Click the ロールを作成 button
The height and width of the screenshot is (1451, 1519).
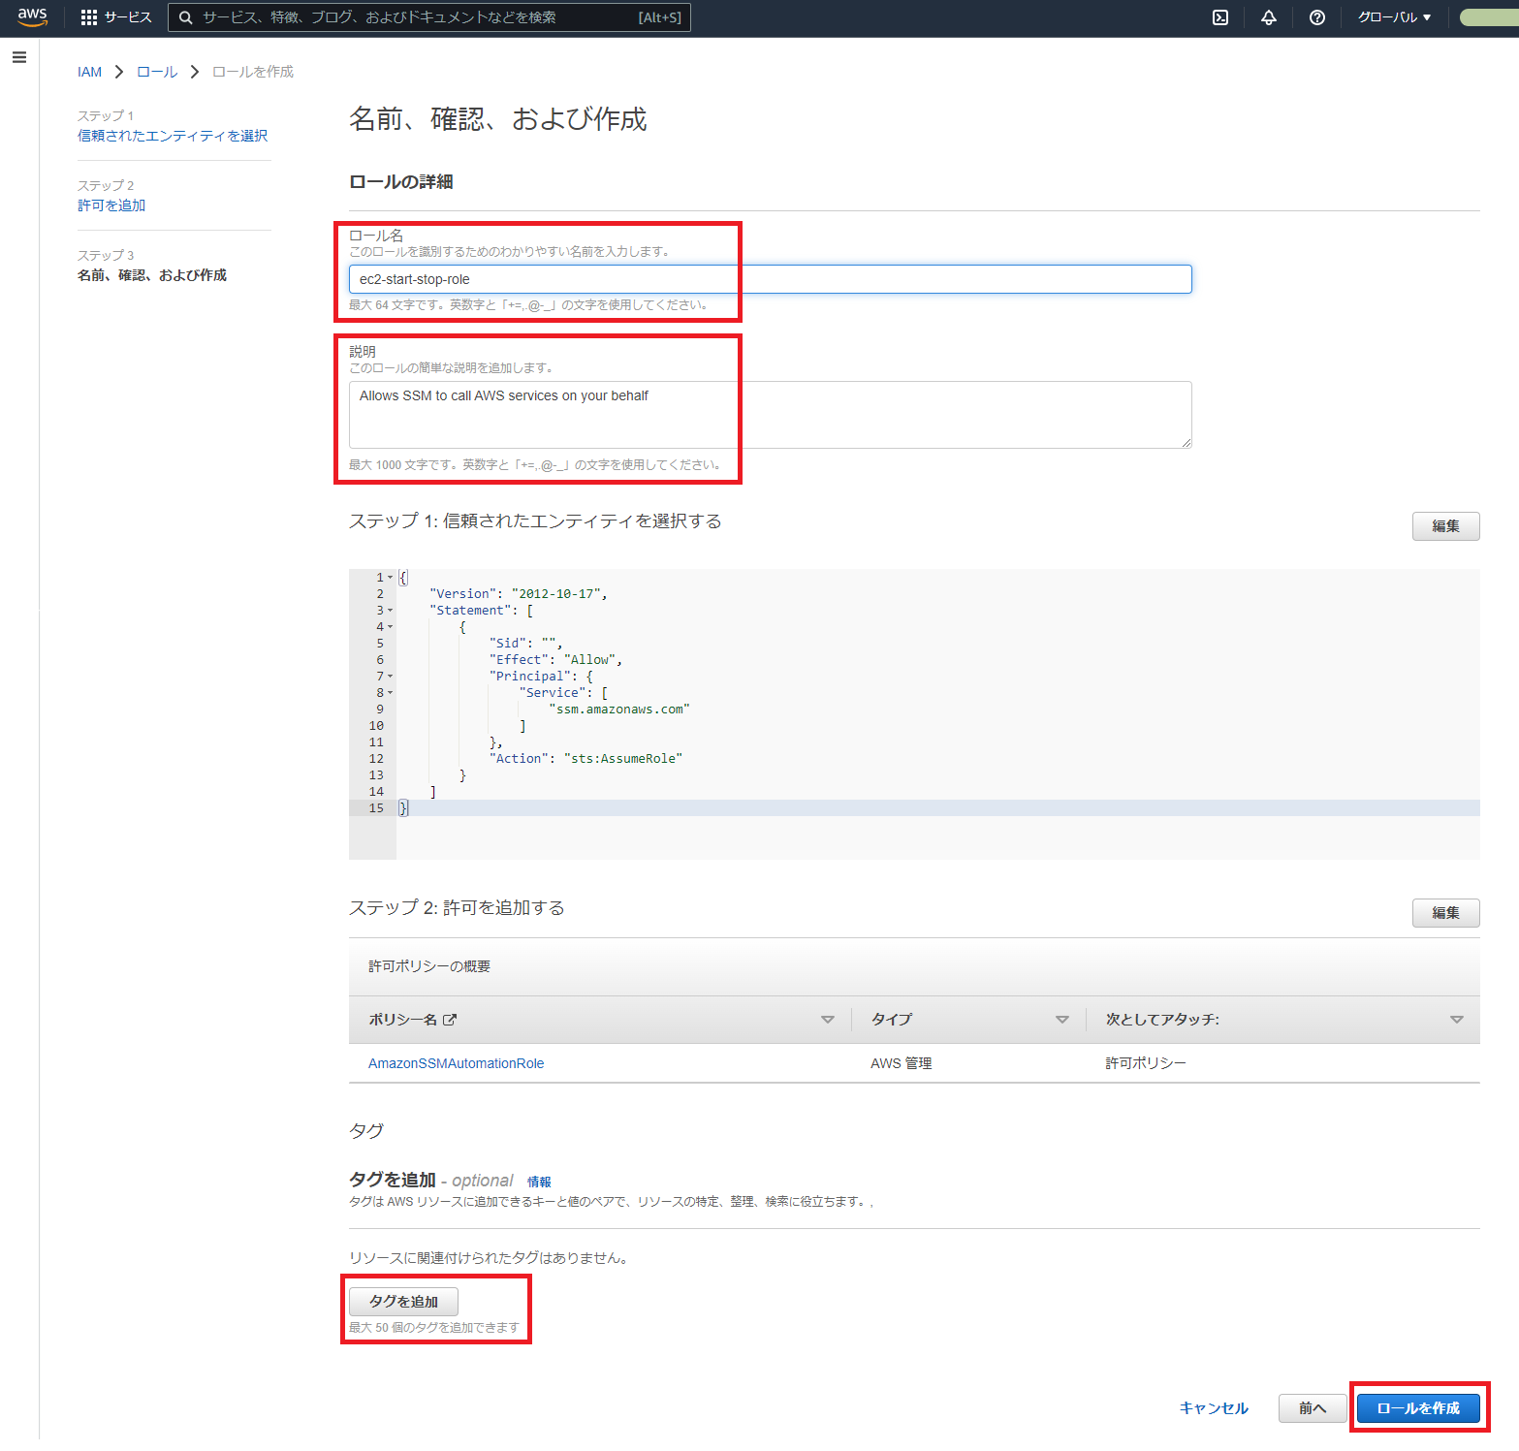(1418, 1408)
